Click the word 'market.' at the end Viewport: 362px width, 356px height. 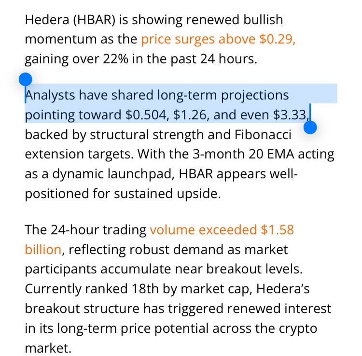pos(48,348)
